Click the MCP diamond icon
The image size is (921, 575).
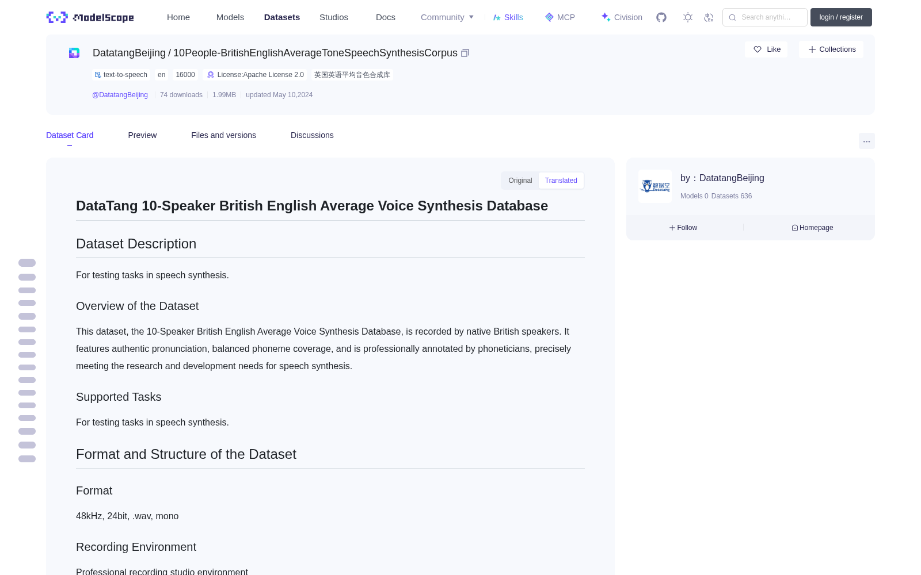click(x=549, y=17)
